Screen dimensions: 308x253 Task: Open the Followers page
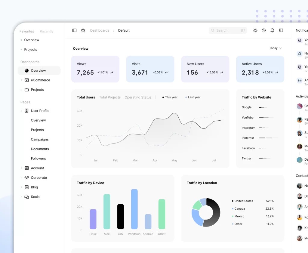point(38,159)
